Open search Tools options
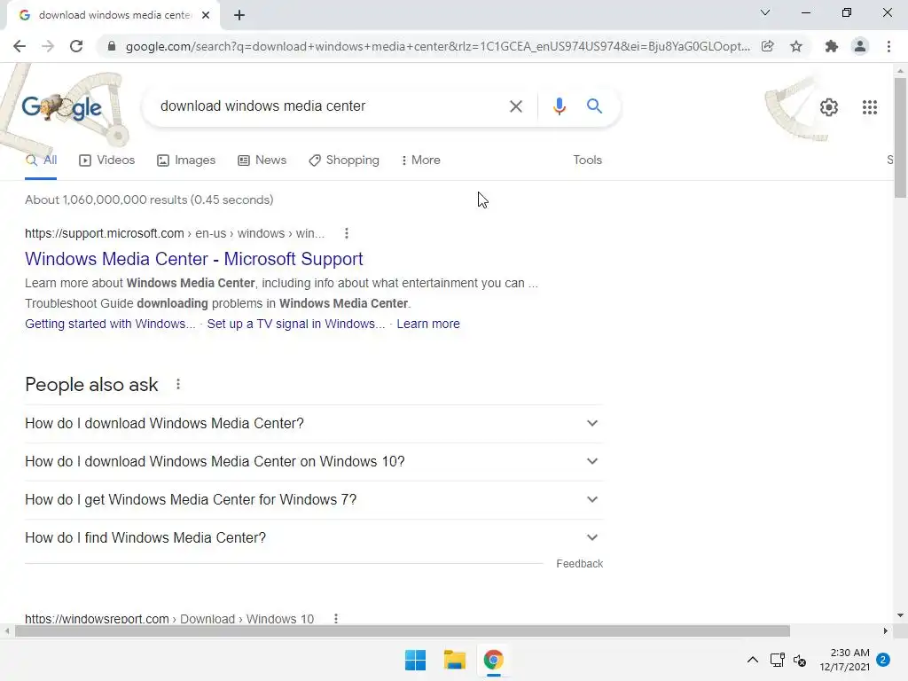This screenshot has width=908, height=681. [587, 160]
